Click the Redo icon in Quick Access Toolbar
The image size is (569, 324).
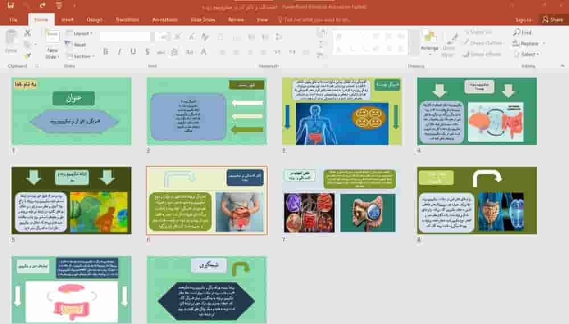43,6
